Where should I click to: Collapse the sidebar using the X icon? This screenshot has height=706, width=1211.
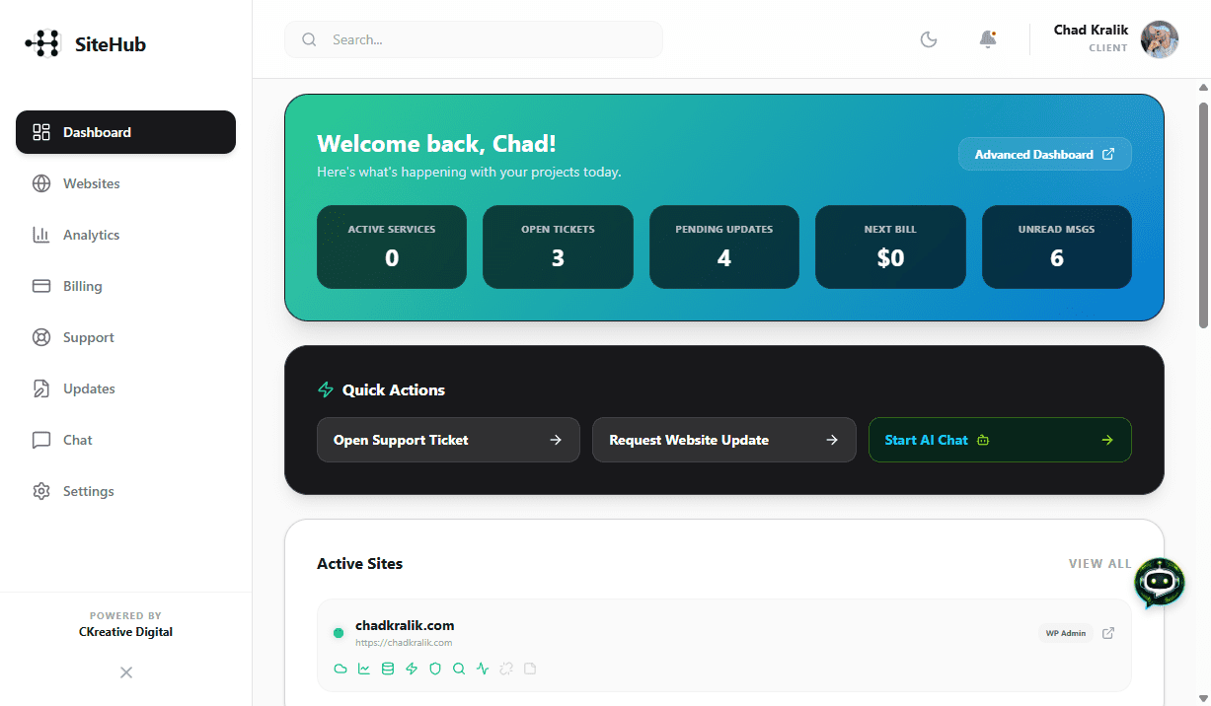pyautogui.click(x=126, y=672)
